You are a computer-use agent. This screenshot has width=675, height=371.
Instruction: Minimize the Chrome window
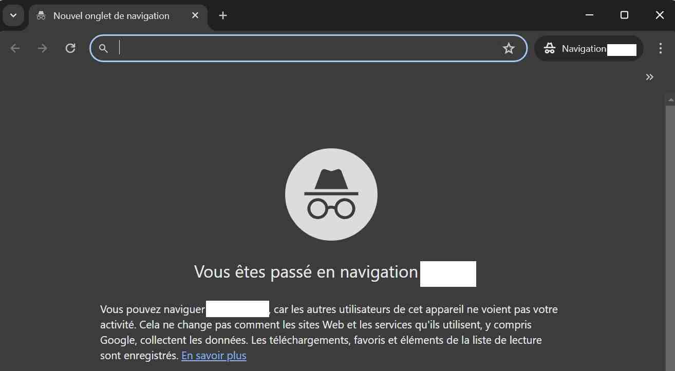tap(590, 15)
